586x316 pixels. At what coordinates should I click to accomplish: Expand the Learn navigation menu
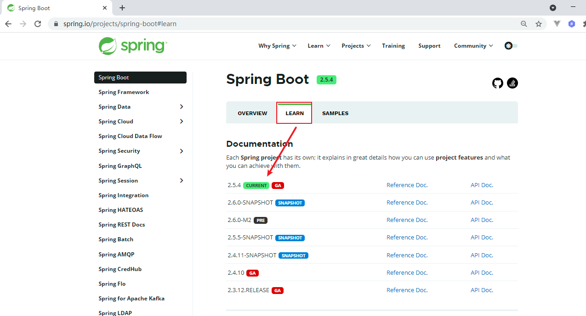click(x=319, y=46)
